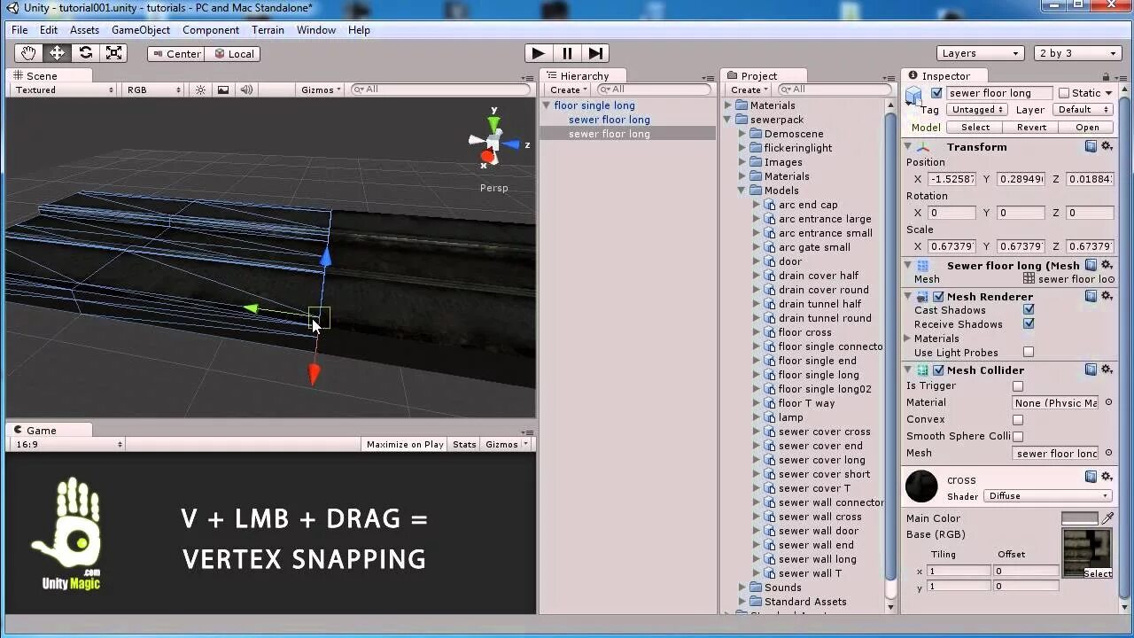The width and height of the screenshot is (1134, 638).
Task: Toggle the Static checkbox
Action: pos(1064,93)
